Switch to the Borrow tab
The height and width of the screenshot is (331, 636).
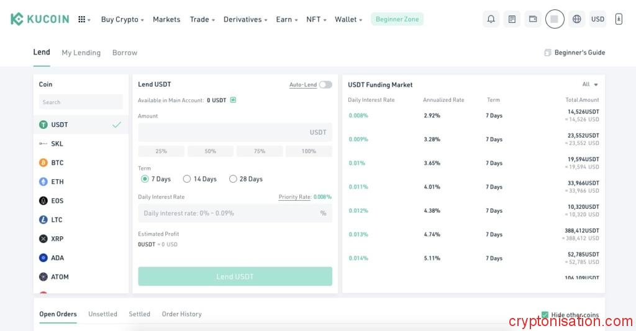click(x=125, y=53)
